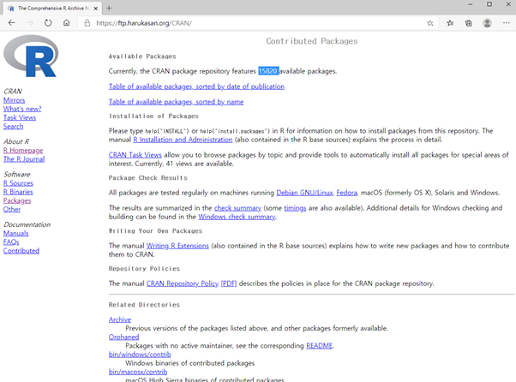Screen dimensions: 516x382
Task: Click the highlighted 15820 package count
Action: pos(268,71)
